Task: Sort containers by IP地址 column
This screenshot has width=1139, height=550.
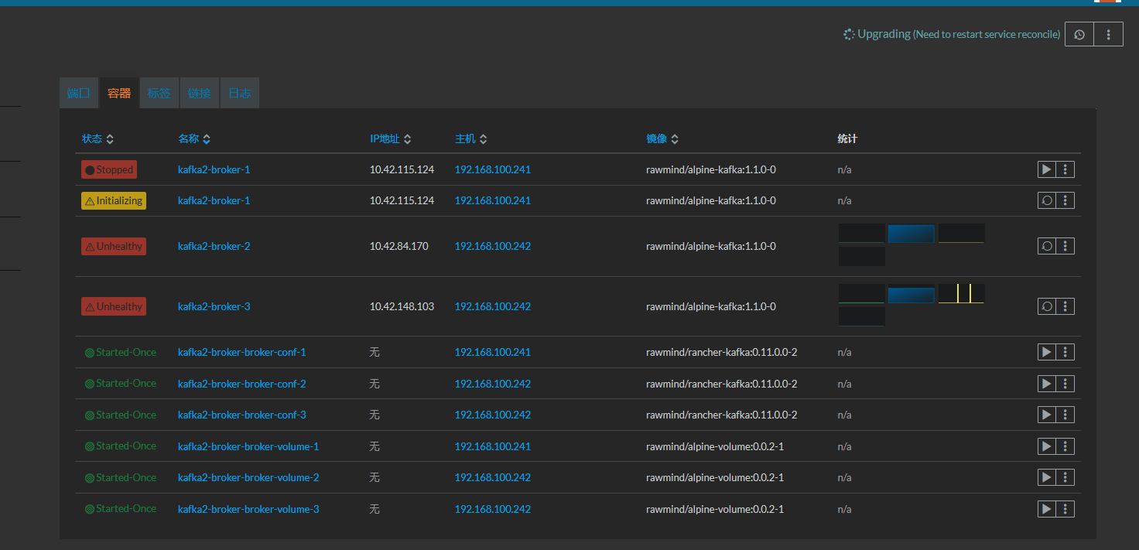Action: (x=390, y=138)
